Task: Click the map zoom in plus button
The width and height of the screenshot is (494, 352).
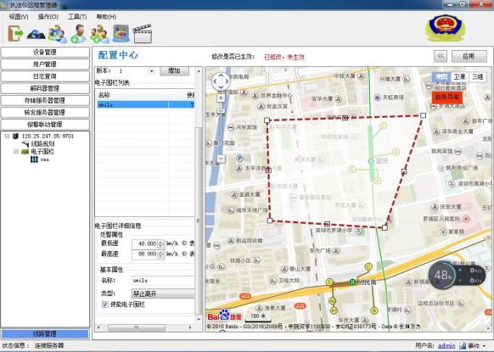Action: point(221,98)
